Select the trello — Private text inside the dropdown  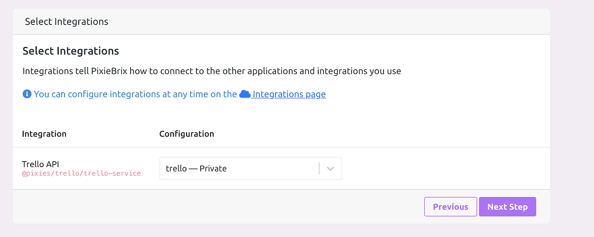coord(197,168)
